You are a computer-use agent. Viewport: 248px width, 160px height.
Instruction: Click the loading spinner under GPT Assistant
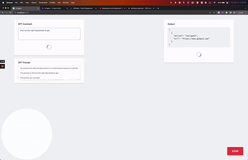point(49,47)
